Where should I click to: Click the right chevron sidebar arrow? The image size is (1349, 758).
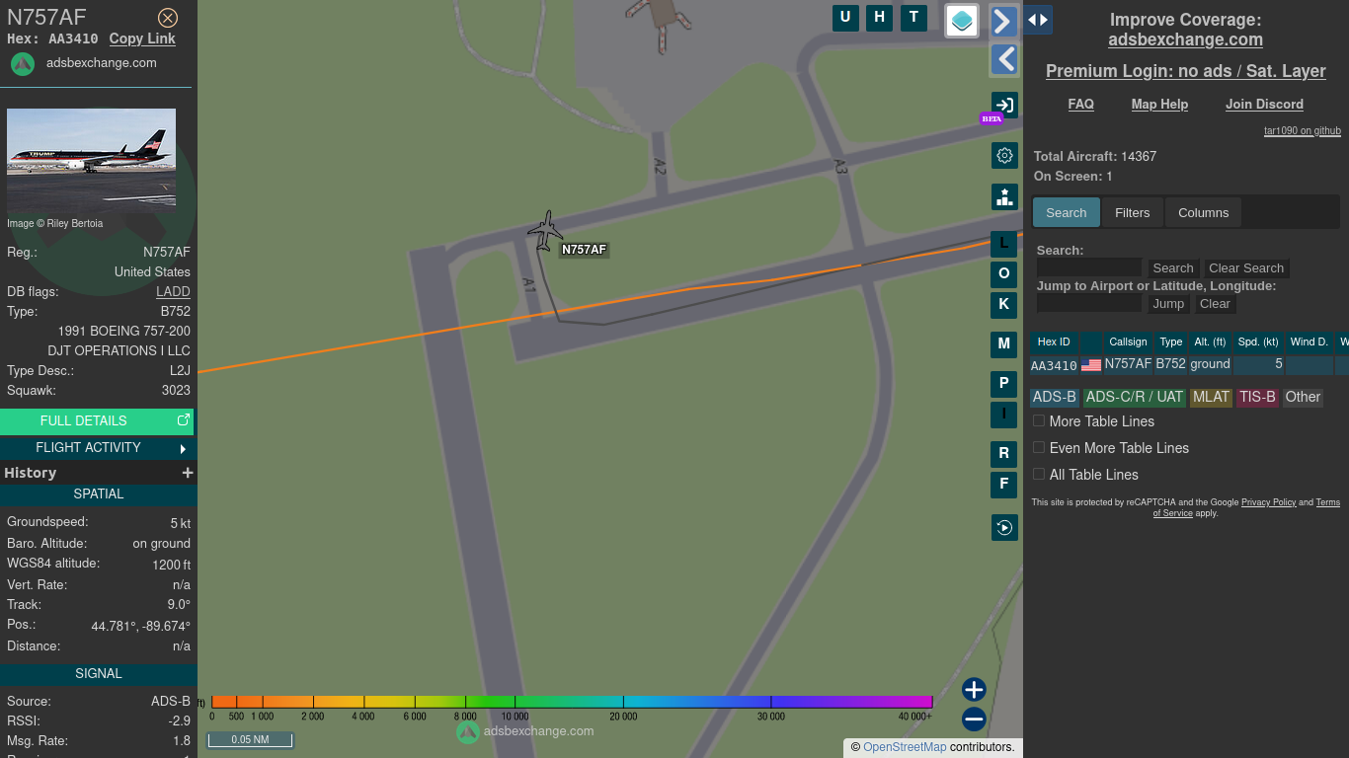click(1003, 21)
